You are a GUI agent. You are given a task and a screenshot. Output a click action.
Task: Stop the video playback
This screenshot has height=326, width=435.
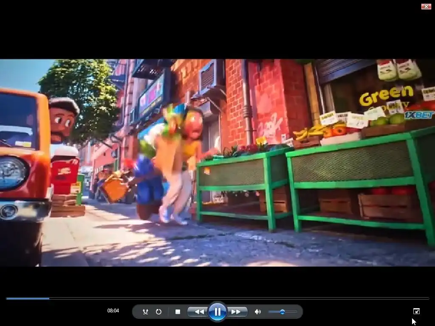[178, 312]
